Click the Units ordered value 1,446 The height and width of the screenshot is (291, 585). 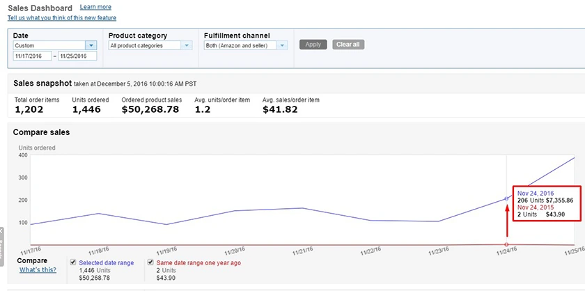pos(86,109)
